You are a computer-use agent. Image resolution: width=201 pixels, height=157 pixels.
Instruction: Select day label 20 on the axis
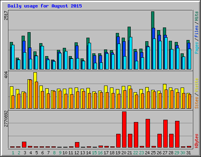point(124,153)
